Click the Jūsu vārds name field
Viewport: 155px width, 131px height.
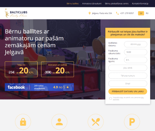(x=128, y=68)
